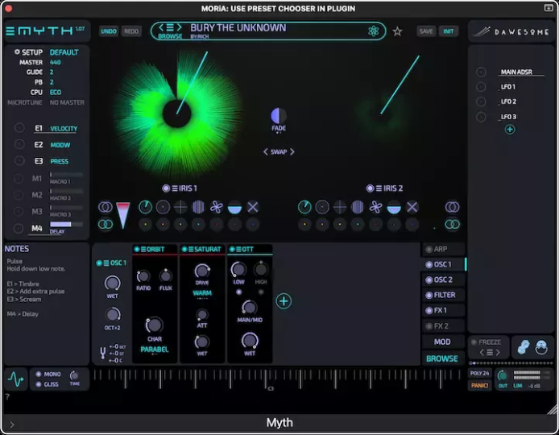Image resolution: width=559 pixels, height=435 pixels.
Task: Switch to the FILTER tab
Action: pyautogui.click(x=444, y=295)
